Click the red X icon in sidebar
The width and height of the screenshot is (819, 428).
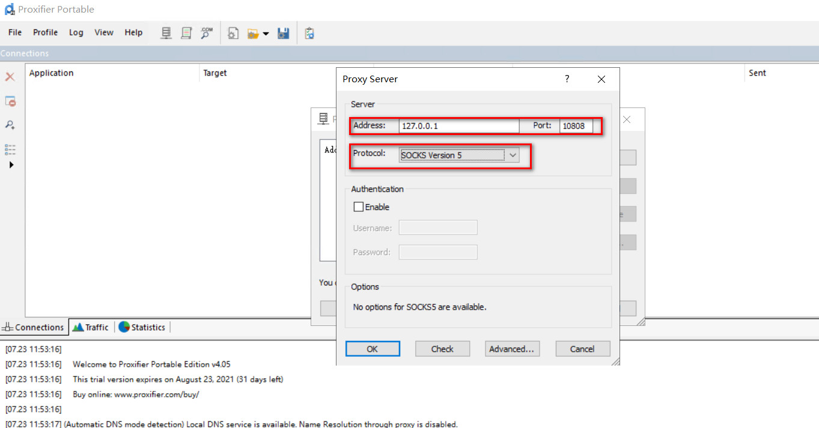coord(10,77)
